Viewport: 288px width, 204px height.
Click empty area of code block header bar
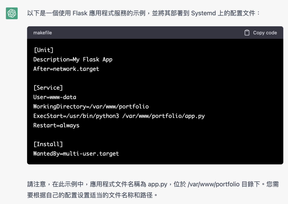pyautogui.click(x=146, y=33)
